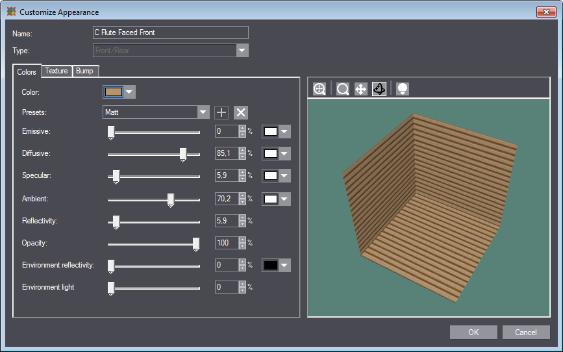Screen dimensions: 563x352
Task: Click the OK button
Action: click(x=473, y=333)
